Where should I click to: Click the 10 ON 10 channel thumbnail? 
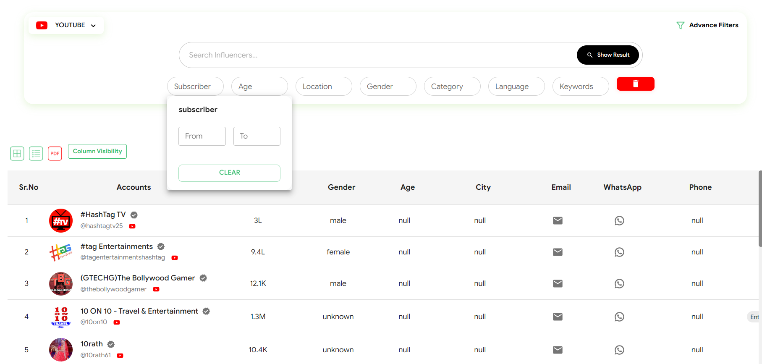click(61, 317)
